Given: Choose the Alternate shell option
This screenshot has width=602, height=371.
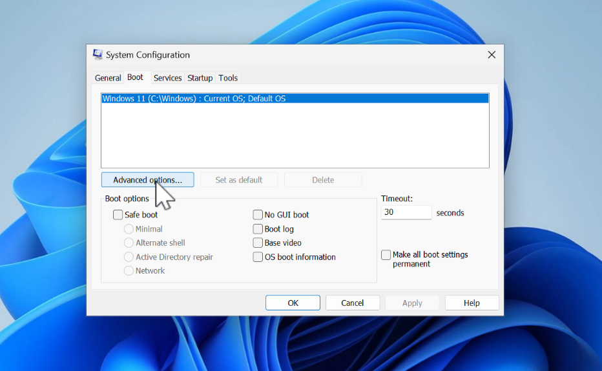Looking at the screenshot, I should (129, 243).
